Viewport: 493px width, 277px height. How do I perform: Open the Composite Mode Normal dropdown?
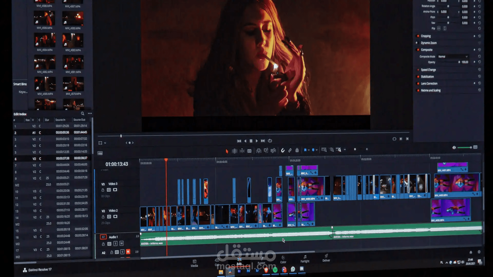[453, 56]
